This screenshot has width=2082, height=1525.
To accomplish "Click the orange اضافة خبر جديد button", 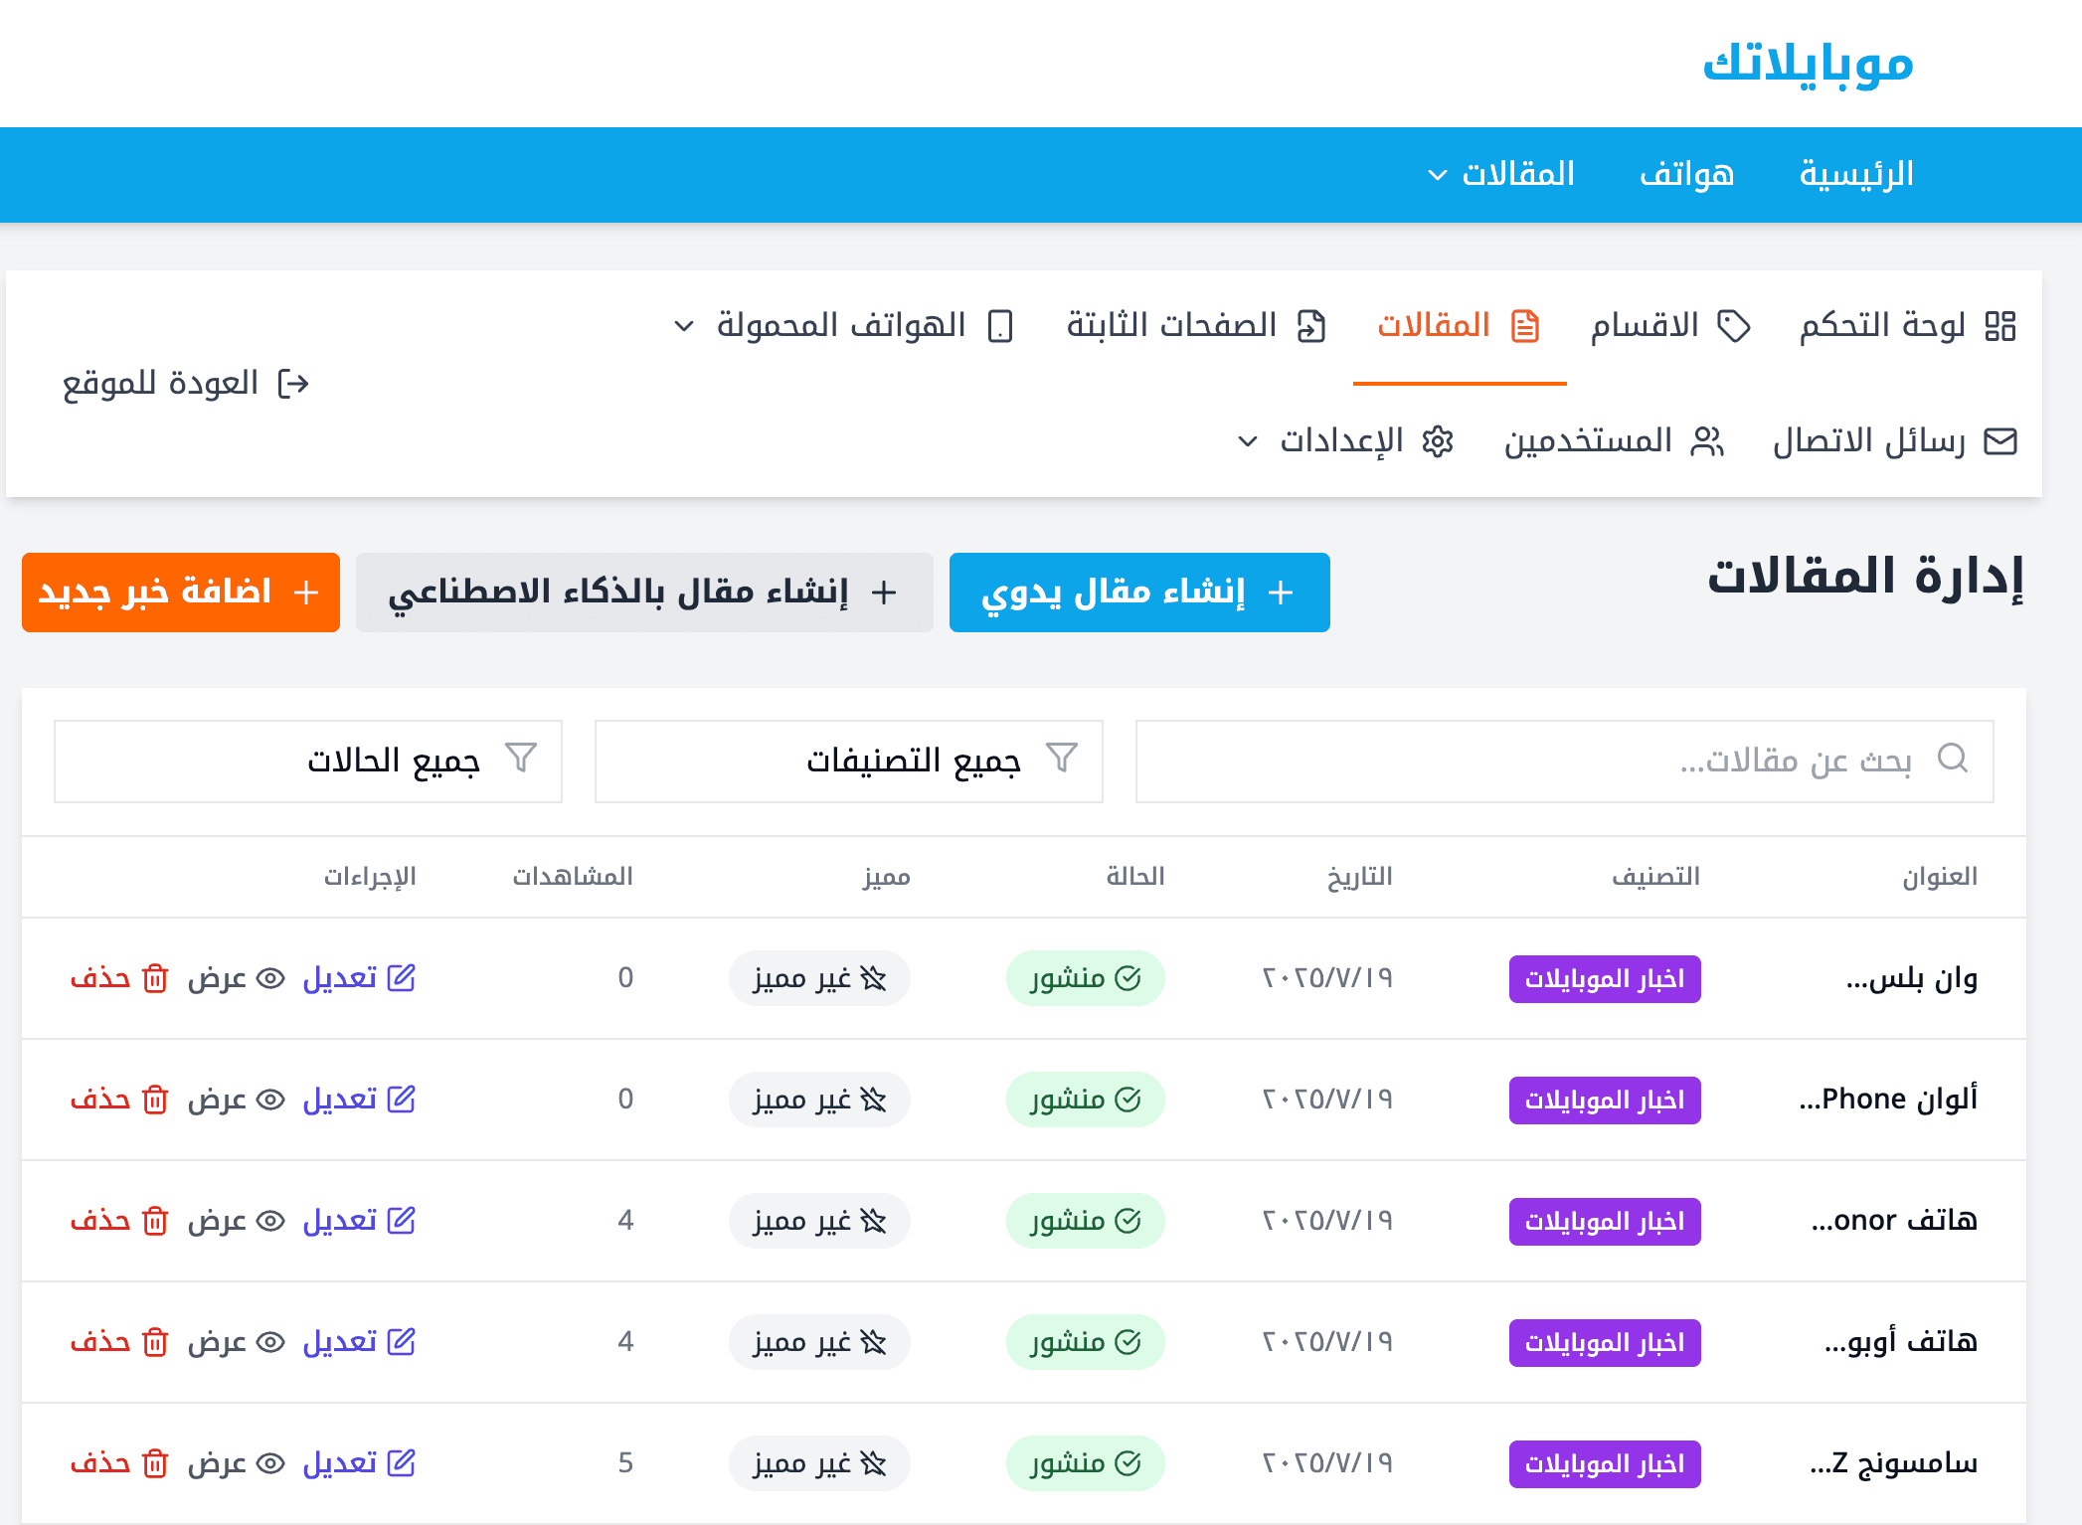I will 181,593.
